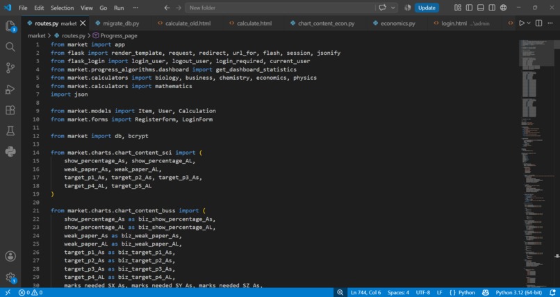Switch to the calculate_old.html tab
Screen dimensions: 560x297
(x=188, y=23)
